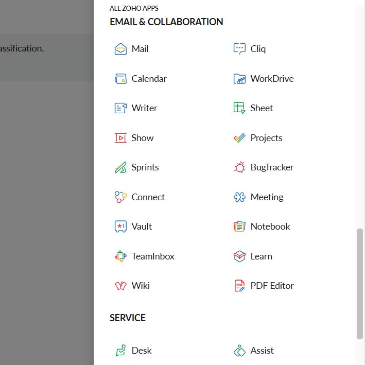Open the Cliq link
The width and height of the screenshot is (365, 365).
[x=258, y=49]
